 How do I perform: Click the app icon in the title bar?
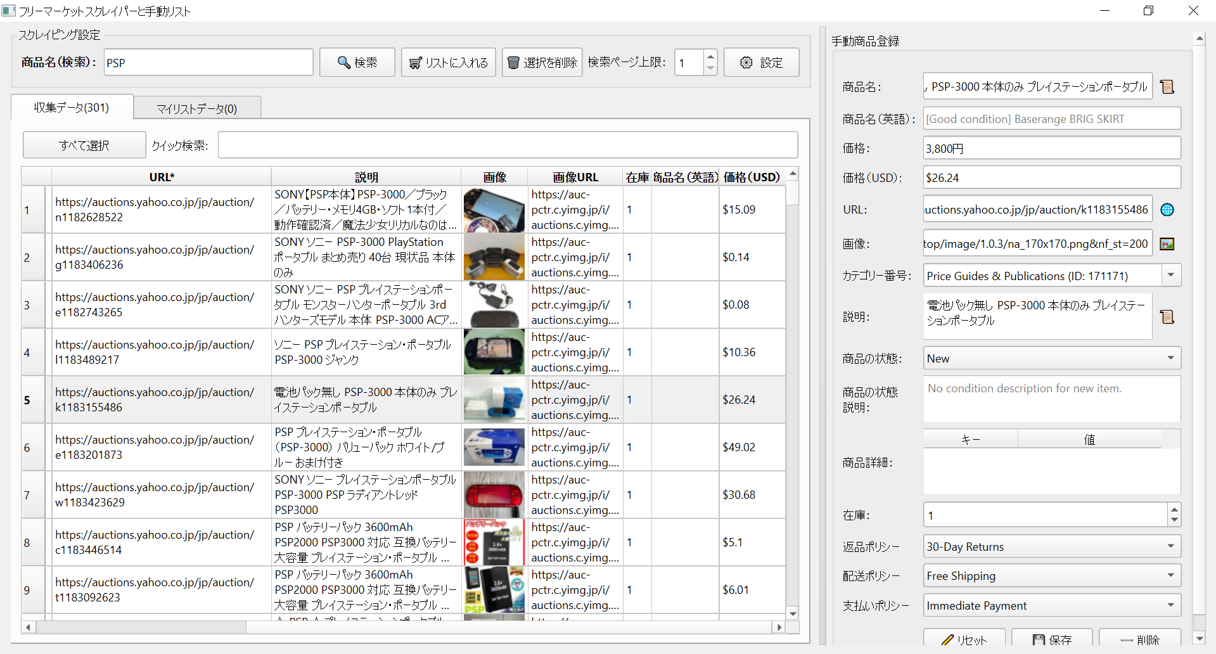[x=8, y=11]
